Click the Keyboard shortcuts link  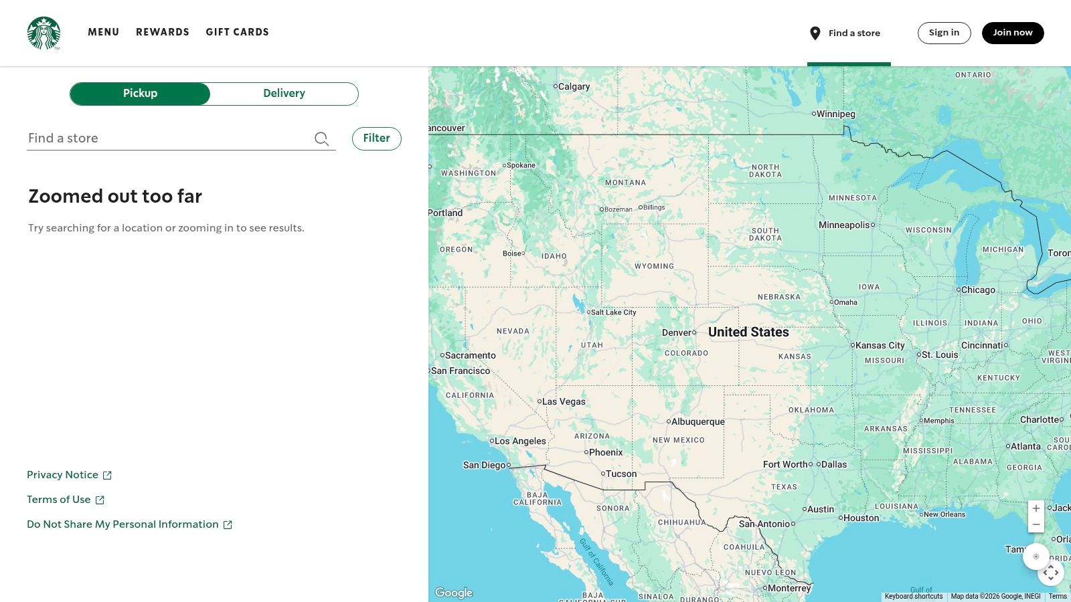(x=913, y=596)
